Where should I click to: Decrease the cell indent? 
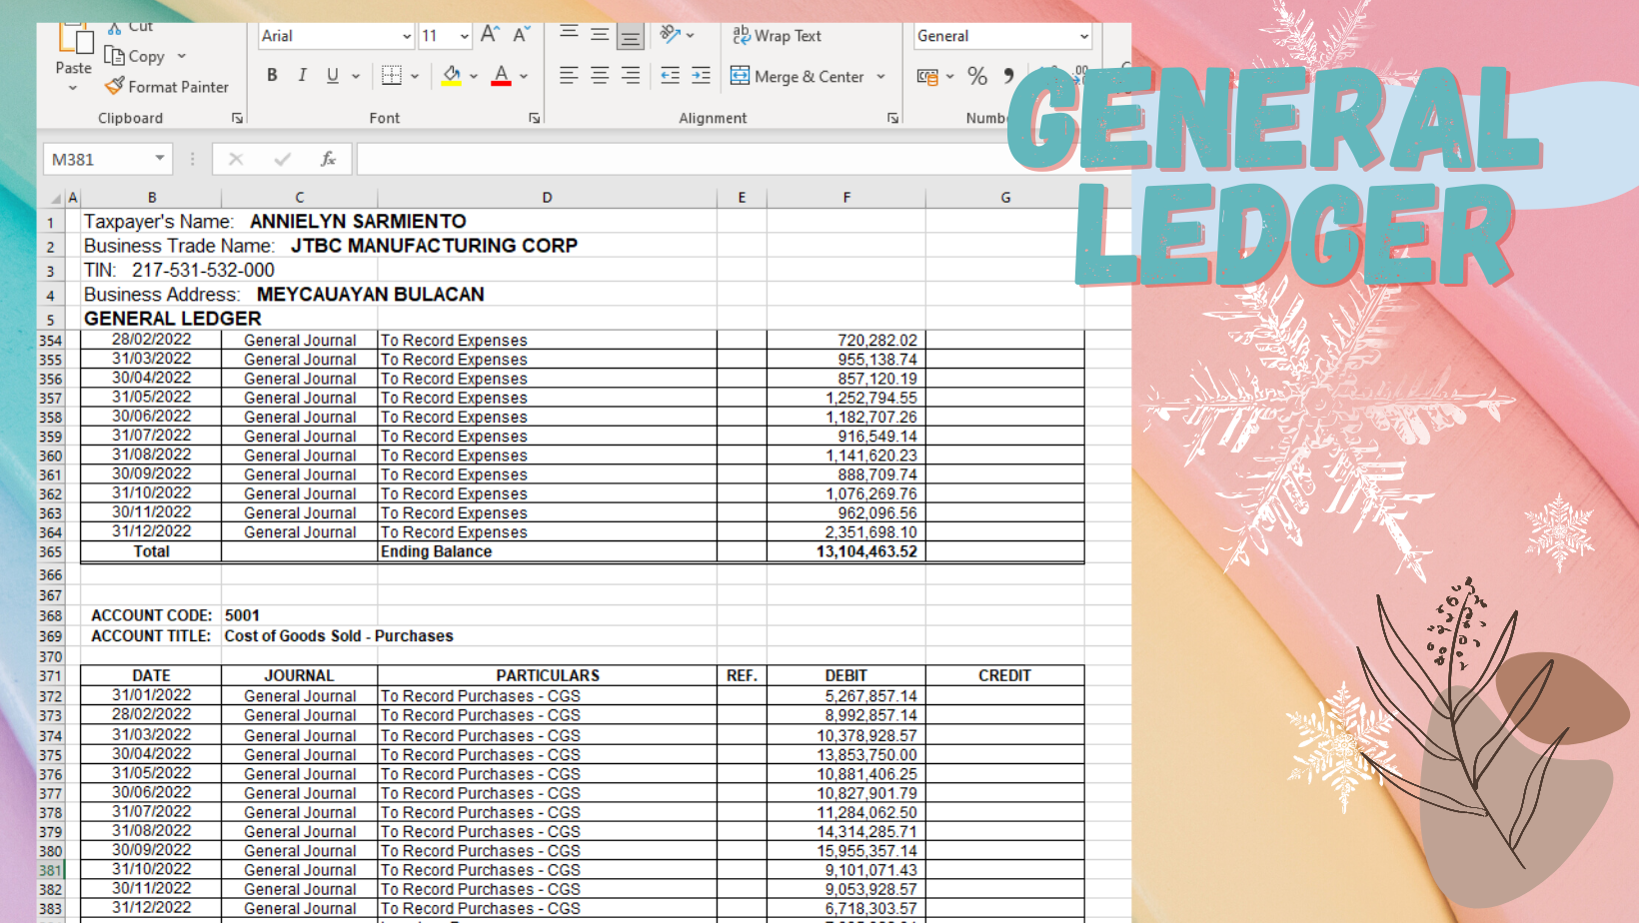670,76
